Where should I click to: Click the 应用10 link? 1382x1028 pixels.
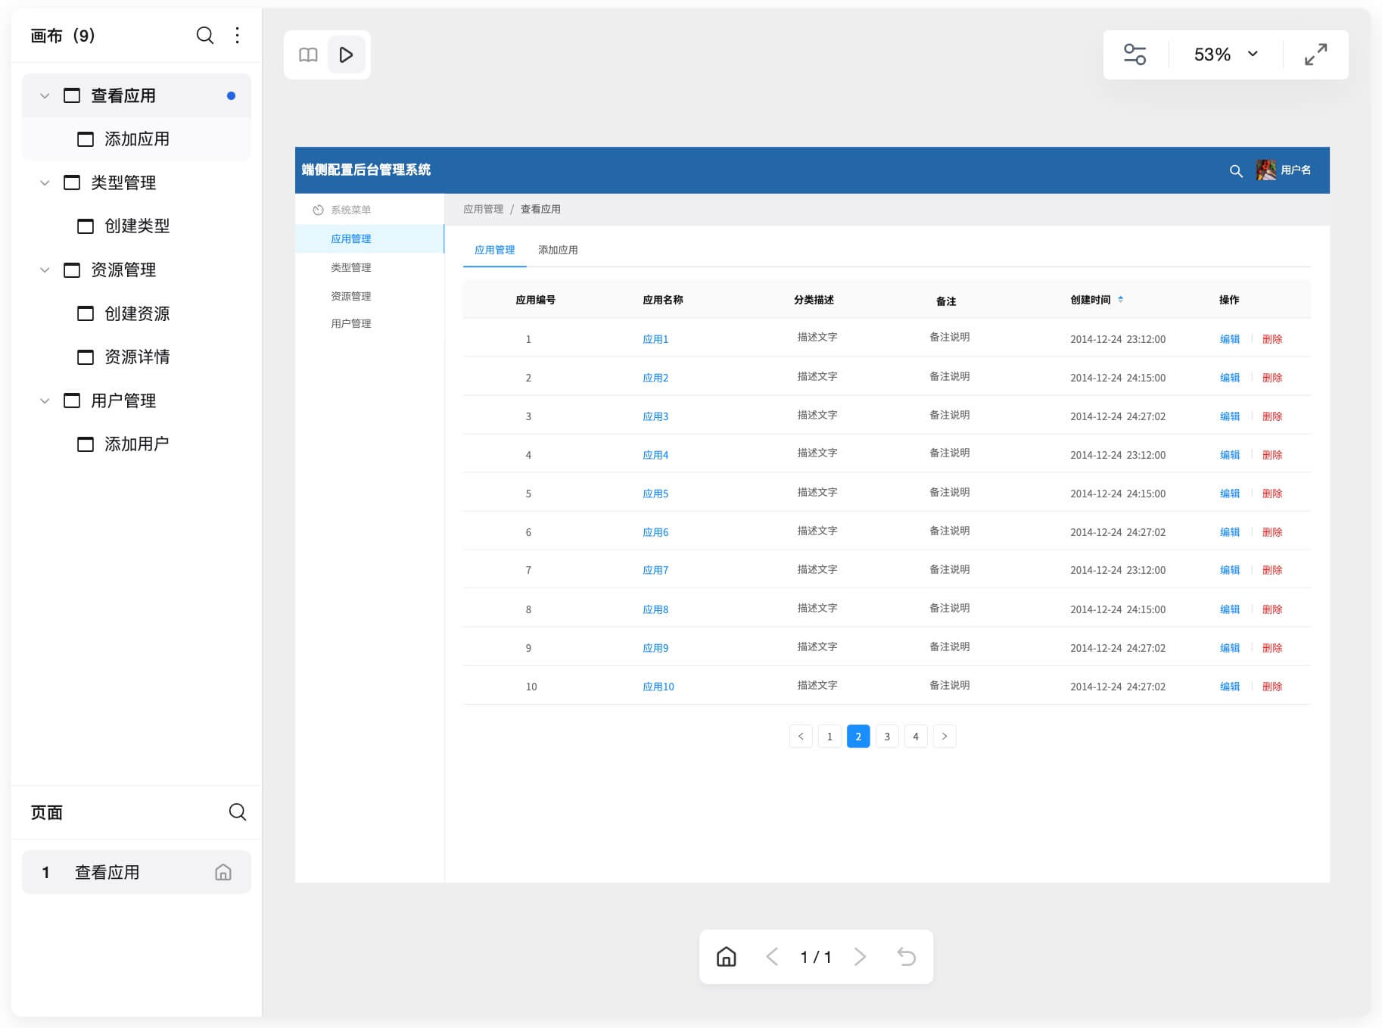click(x=658, y=687)
